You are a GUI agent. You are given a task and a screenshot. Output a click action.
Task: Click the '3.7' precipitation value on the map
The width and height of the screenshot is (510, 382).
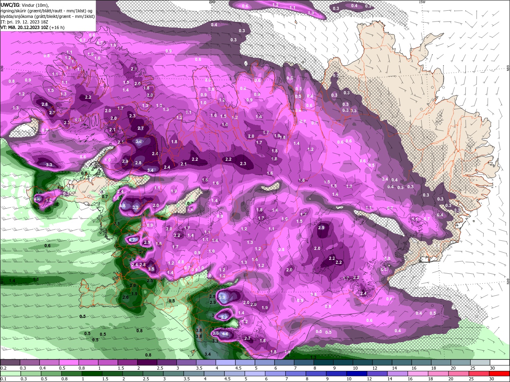pos(224,317)
